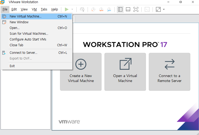Close the VMware Workstation window
Viewport: 199px width, 135px height.
tap(193, 2)
